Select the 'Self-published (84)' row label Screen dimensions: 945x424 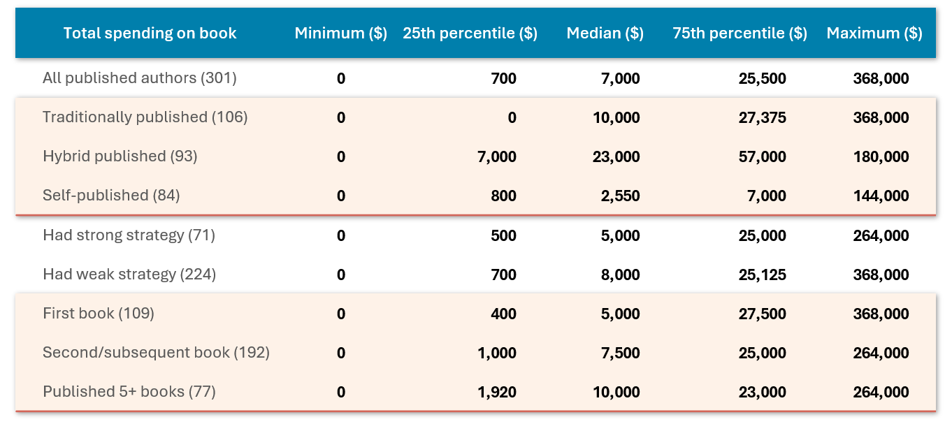[x=111, y=196]
